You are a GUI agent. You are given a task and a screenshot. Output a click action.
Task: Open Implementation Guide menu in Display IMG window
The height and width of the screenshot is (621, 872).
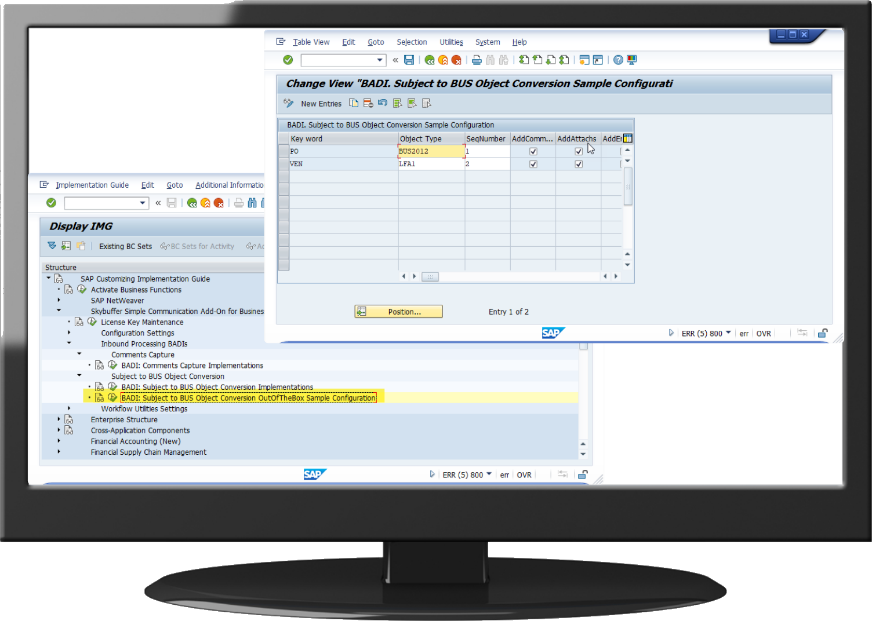92,185
